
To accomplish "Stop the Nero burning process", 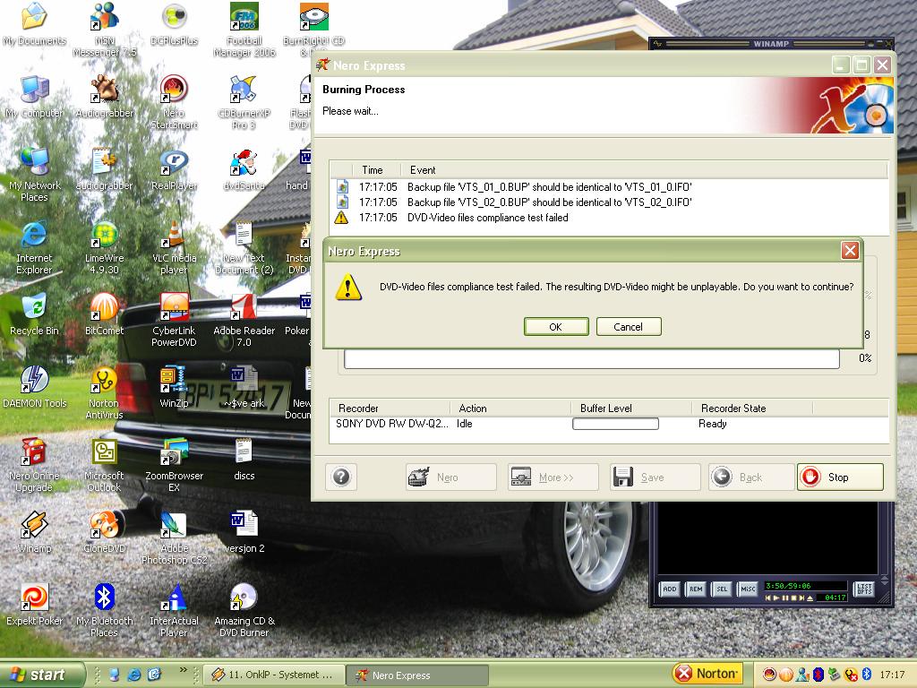I will point(840,477).
